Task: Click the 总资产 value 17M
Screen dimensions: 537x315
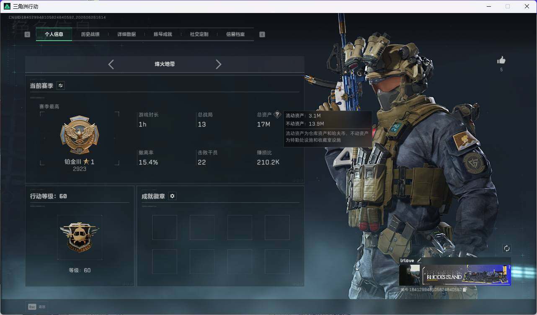Action: (263, 124)
